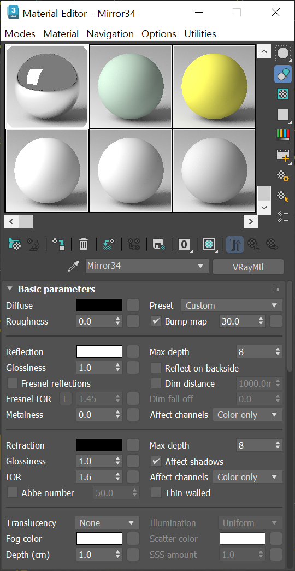The width and height of the screenshot is (295, 571).
Task: Click the Sample Type sphere icon
Action: tap(282, 54)
